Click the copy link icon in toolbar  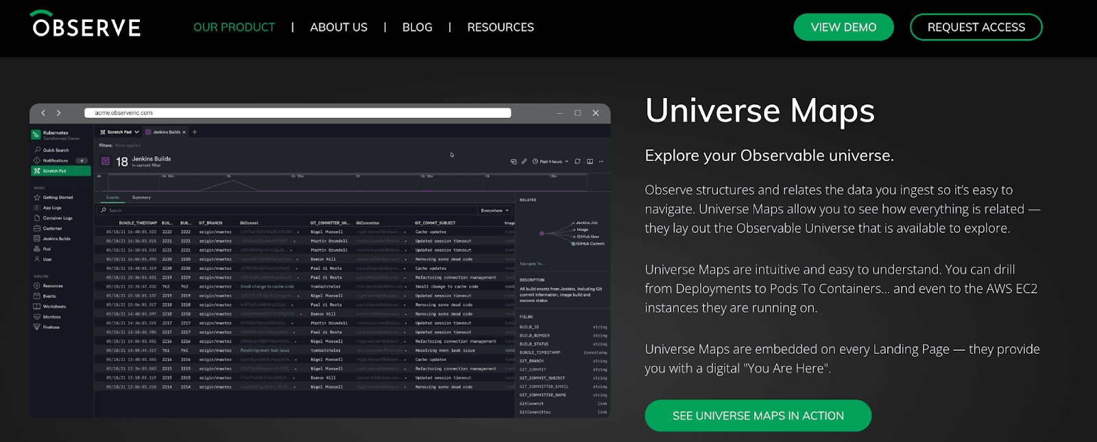click(524, 162)
